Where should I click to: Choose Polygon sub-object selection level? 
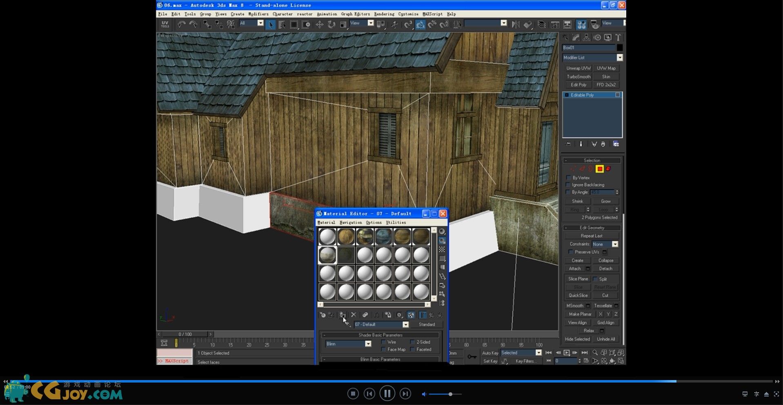pos(600,169)
